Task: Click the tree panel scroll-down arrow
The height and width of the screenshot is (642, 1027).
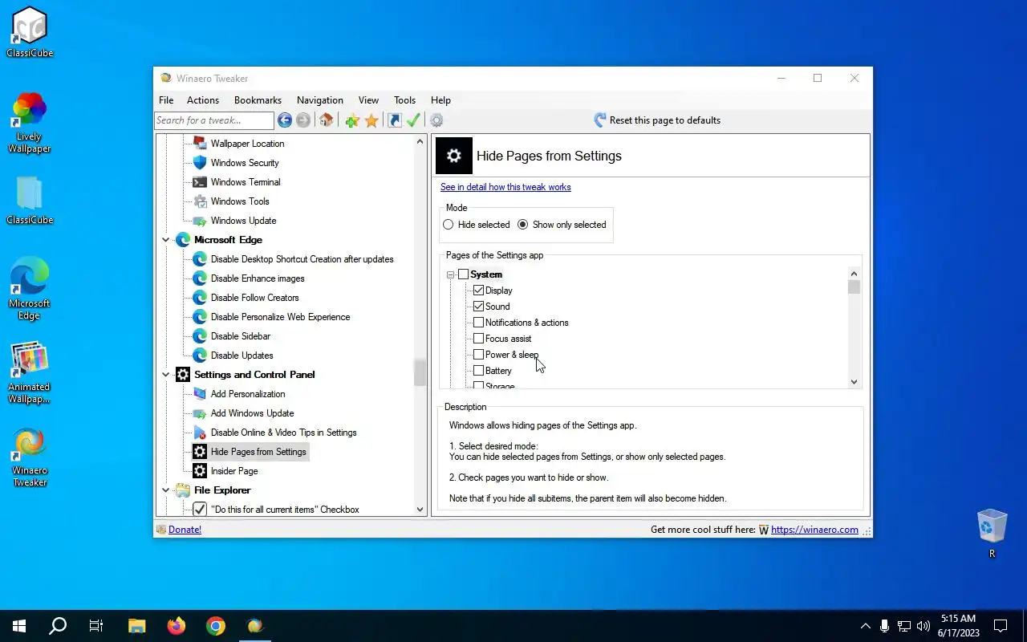Action: tap(420, 510)
